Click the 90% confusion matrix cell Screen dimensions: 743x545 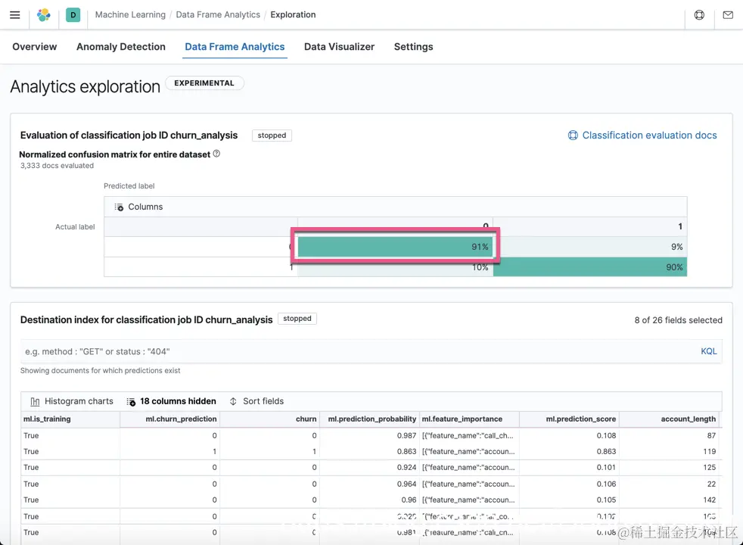tap(590, 267)
